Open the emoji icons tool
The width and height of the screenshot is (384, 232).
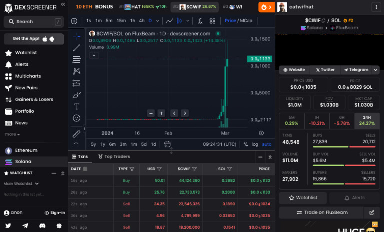click(77, 118)
